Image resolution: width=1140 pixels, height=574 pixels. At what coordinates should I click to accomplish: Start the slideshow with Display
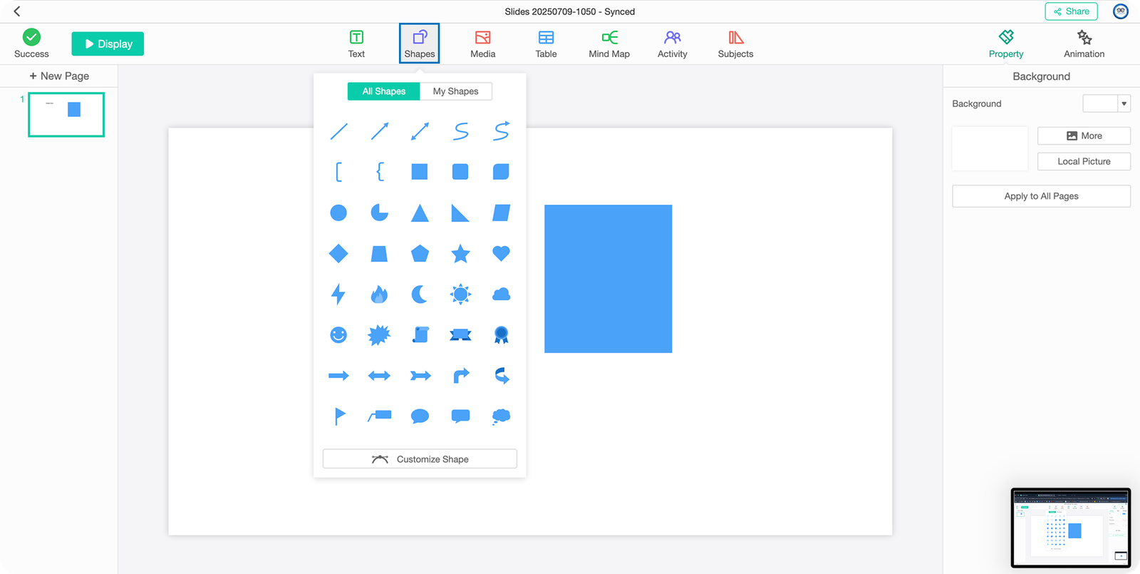(108, 44)
